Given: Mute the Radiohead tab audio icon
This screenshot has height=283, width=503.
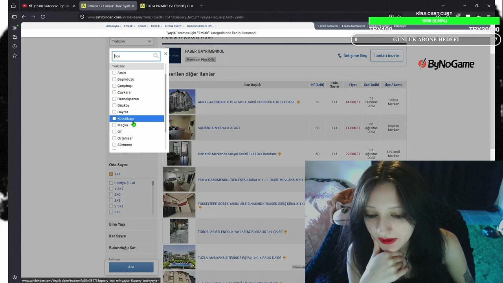Looking at the screenshot, I should (x=30, y=6).
